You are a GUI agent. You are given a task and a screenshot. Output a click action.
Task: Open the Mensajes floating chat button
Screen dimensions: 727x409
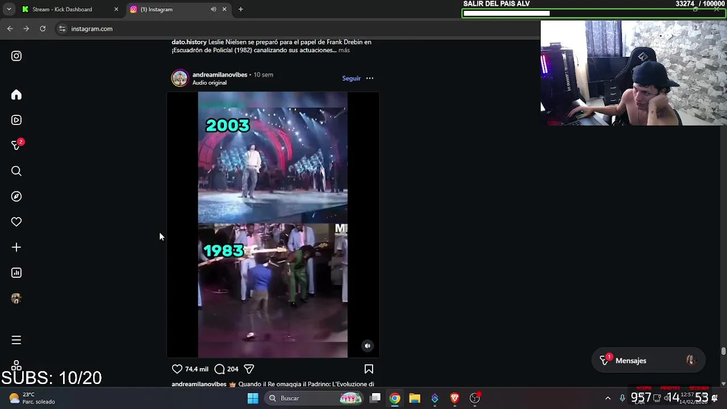648,361
